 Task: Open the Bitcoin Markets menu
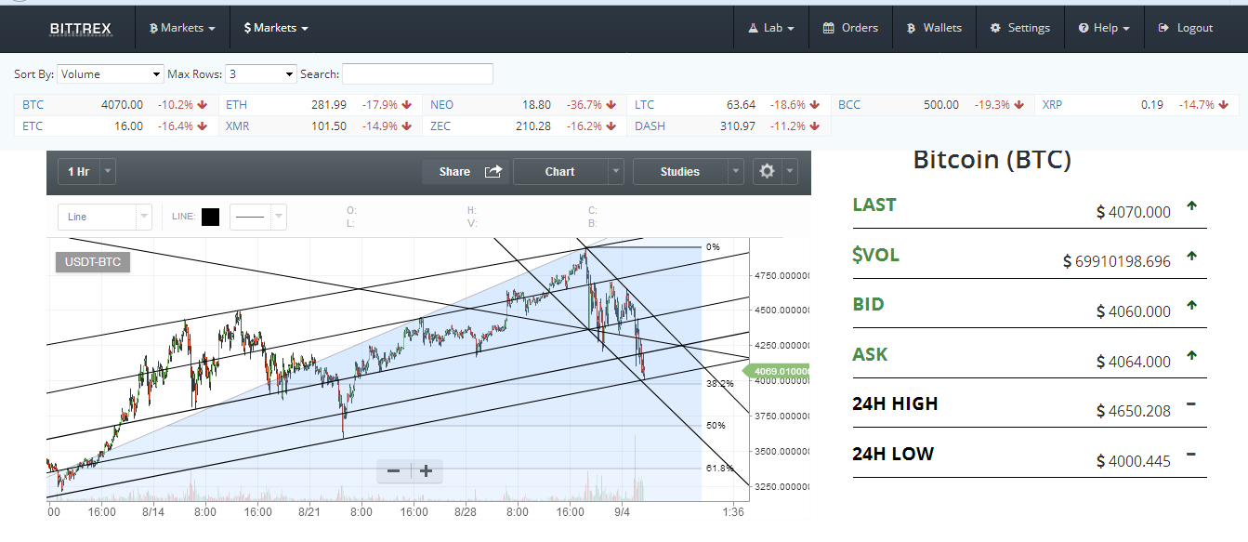(182, 28)
